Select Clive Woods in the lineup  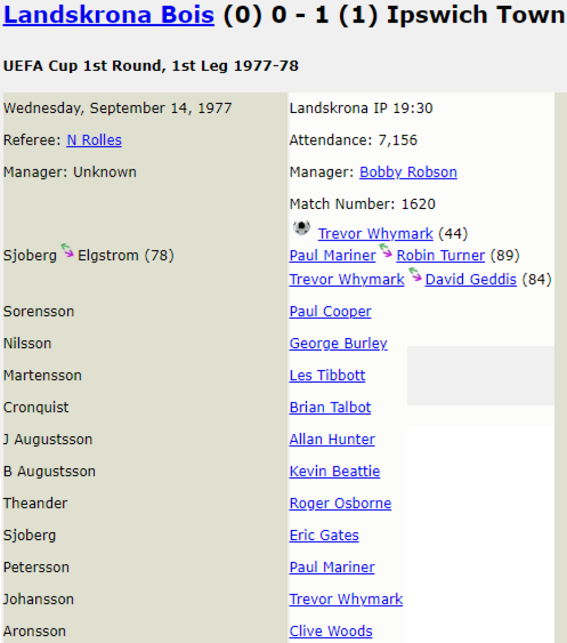coord(331,632)
